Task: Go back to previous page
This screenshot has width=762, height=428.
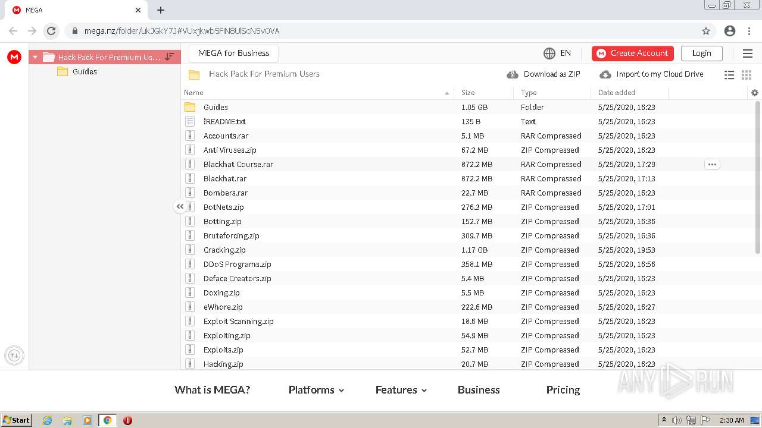Action: point(13,31)
